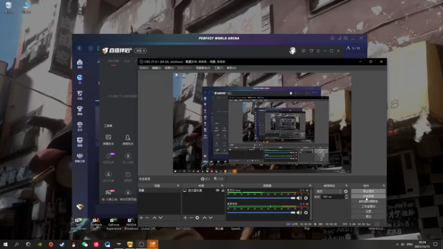Open the chart icon in 直播伴侣 sidebar
443x249 pixels.
pos(80,142)
